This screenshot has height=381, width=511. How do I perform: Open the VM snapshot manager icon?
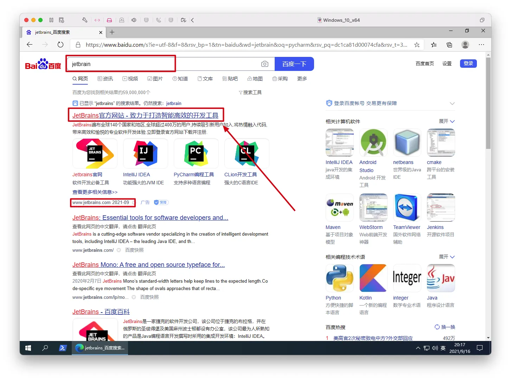point(62,20)
